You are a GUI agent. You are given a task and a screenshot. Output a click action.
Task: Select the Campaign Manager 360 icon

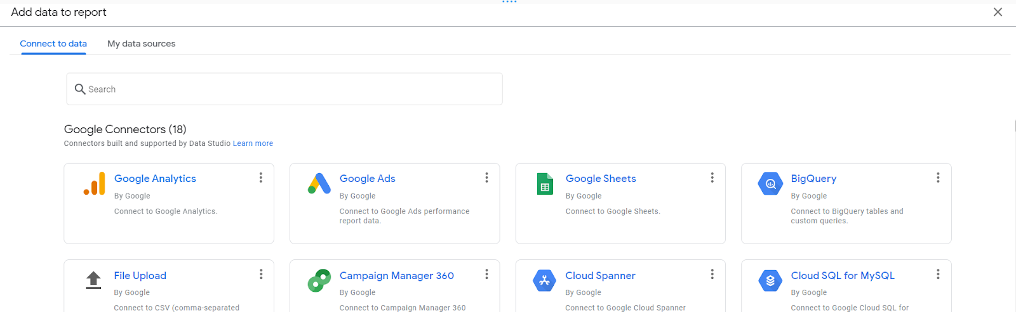click(x=319, y=280)
